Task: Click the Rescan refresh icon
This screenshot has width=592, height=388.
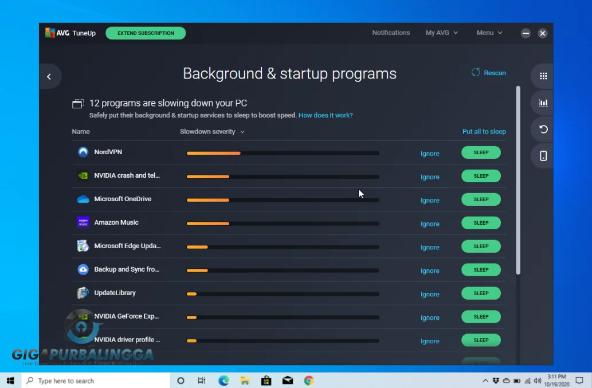Action: 475,73
